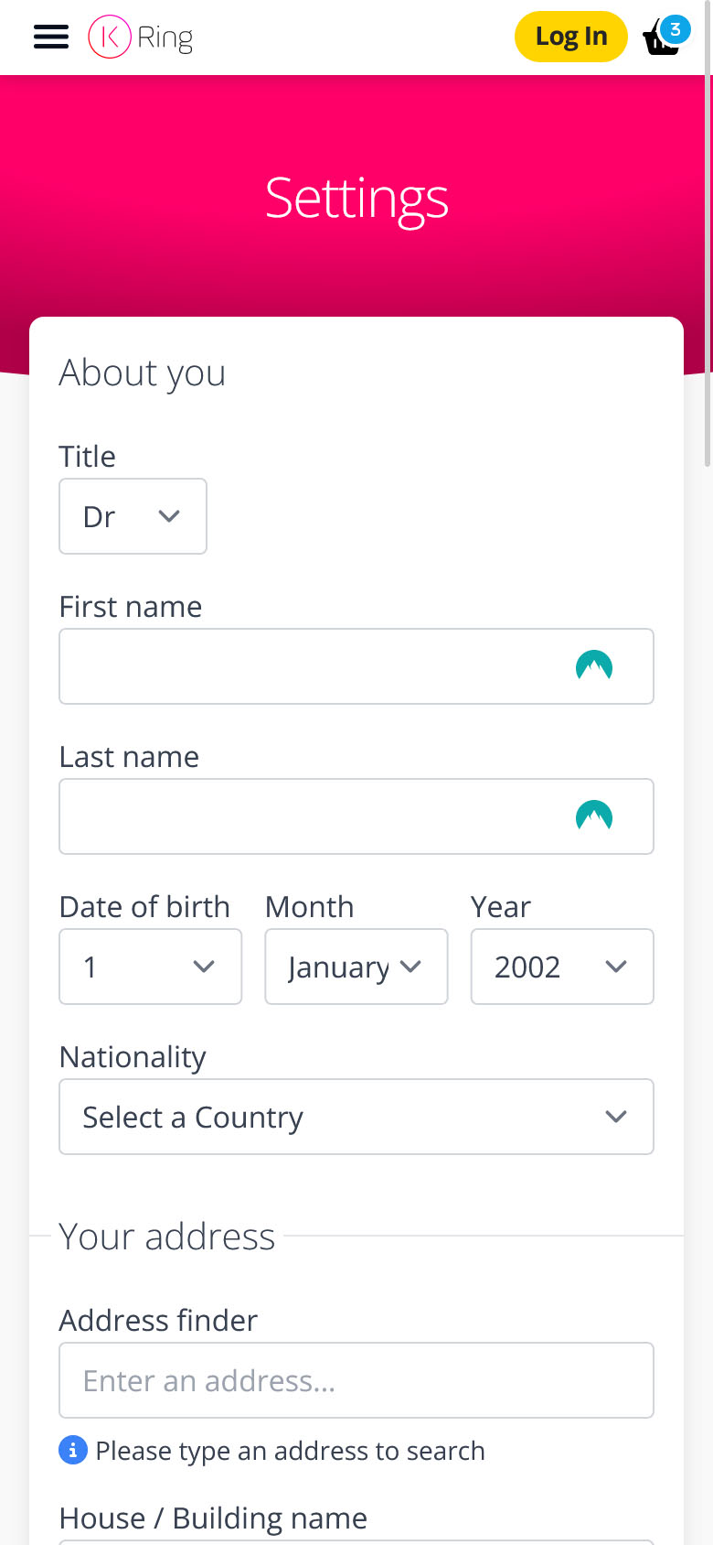
Task: Click the basket item count badge
Action: 676,29
